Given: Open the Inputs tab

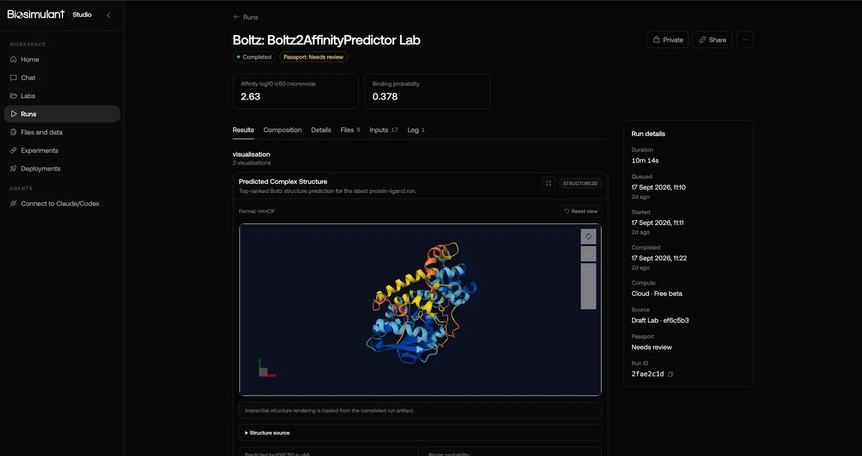Looking at the screenshot, I should [x=384, y=130].
